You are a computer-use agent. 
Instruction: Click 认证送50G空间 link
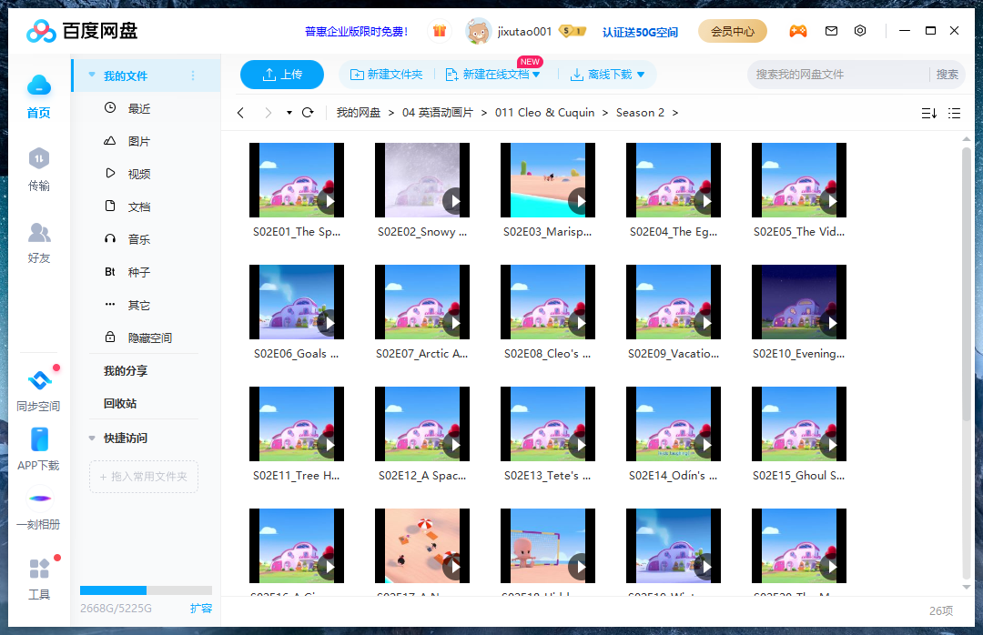640,32
